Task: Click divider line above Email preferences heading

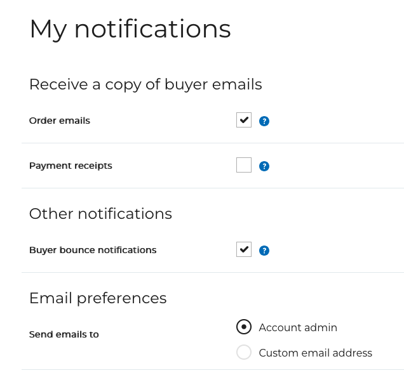Action: point(213,273)
